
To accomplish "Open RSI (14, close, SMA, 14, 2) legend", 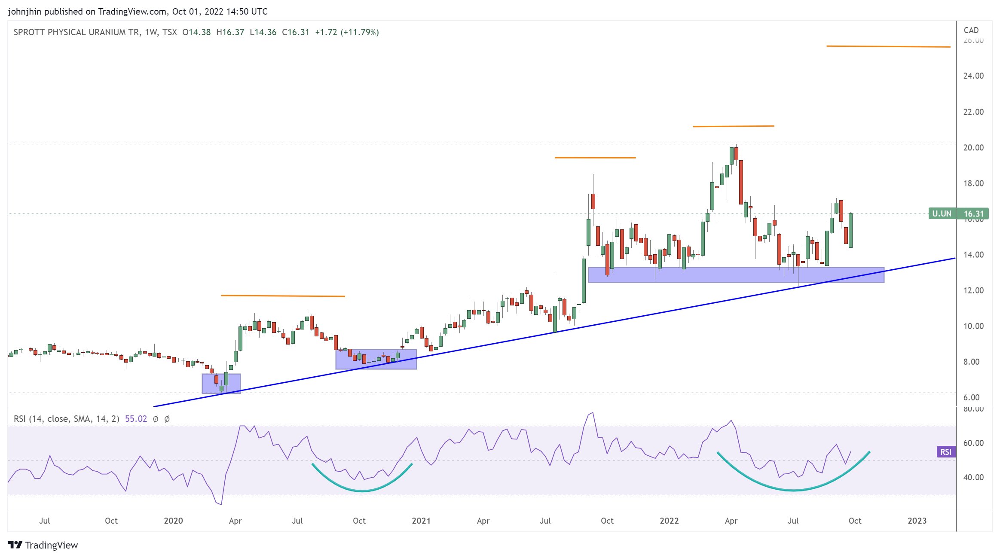I will coord(67,419).
